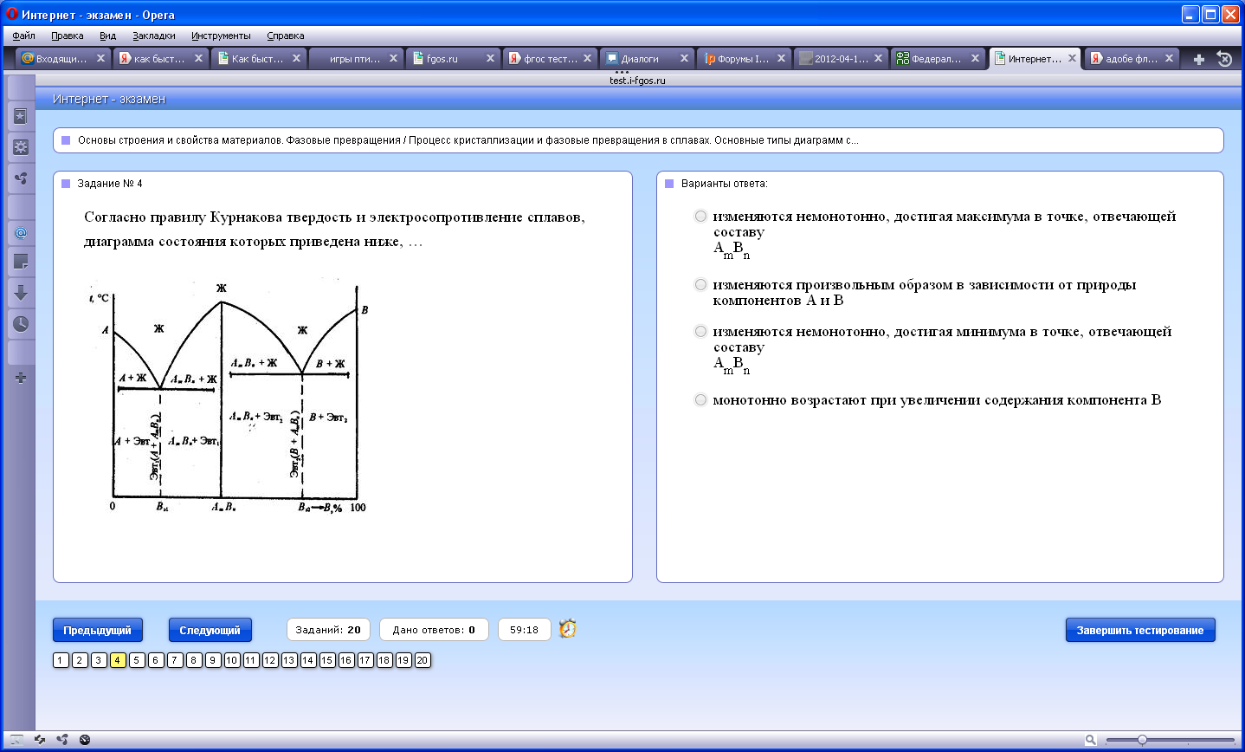Click the Следующий button

coord(210,630)
